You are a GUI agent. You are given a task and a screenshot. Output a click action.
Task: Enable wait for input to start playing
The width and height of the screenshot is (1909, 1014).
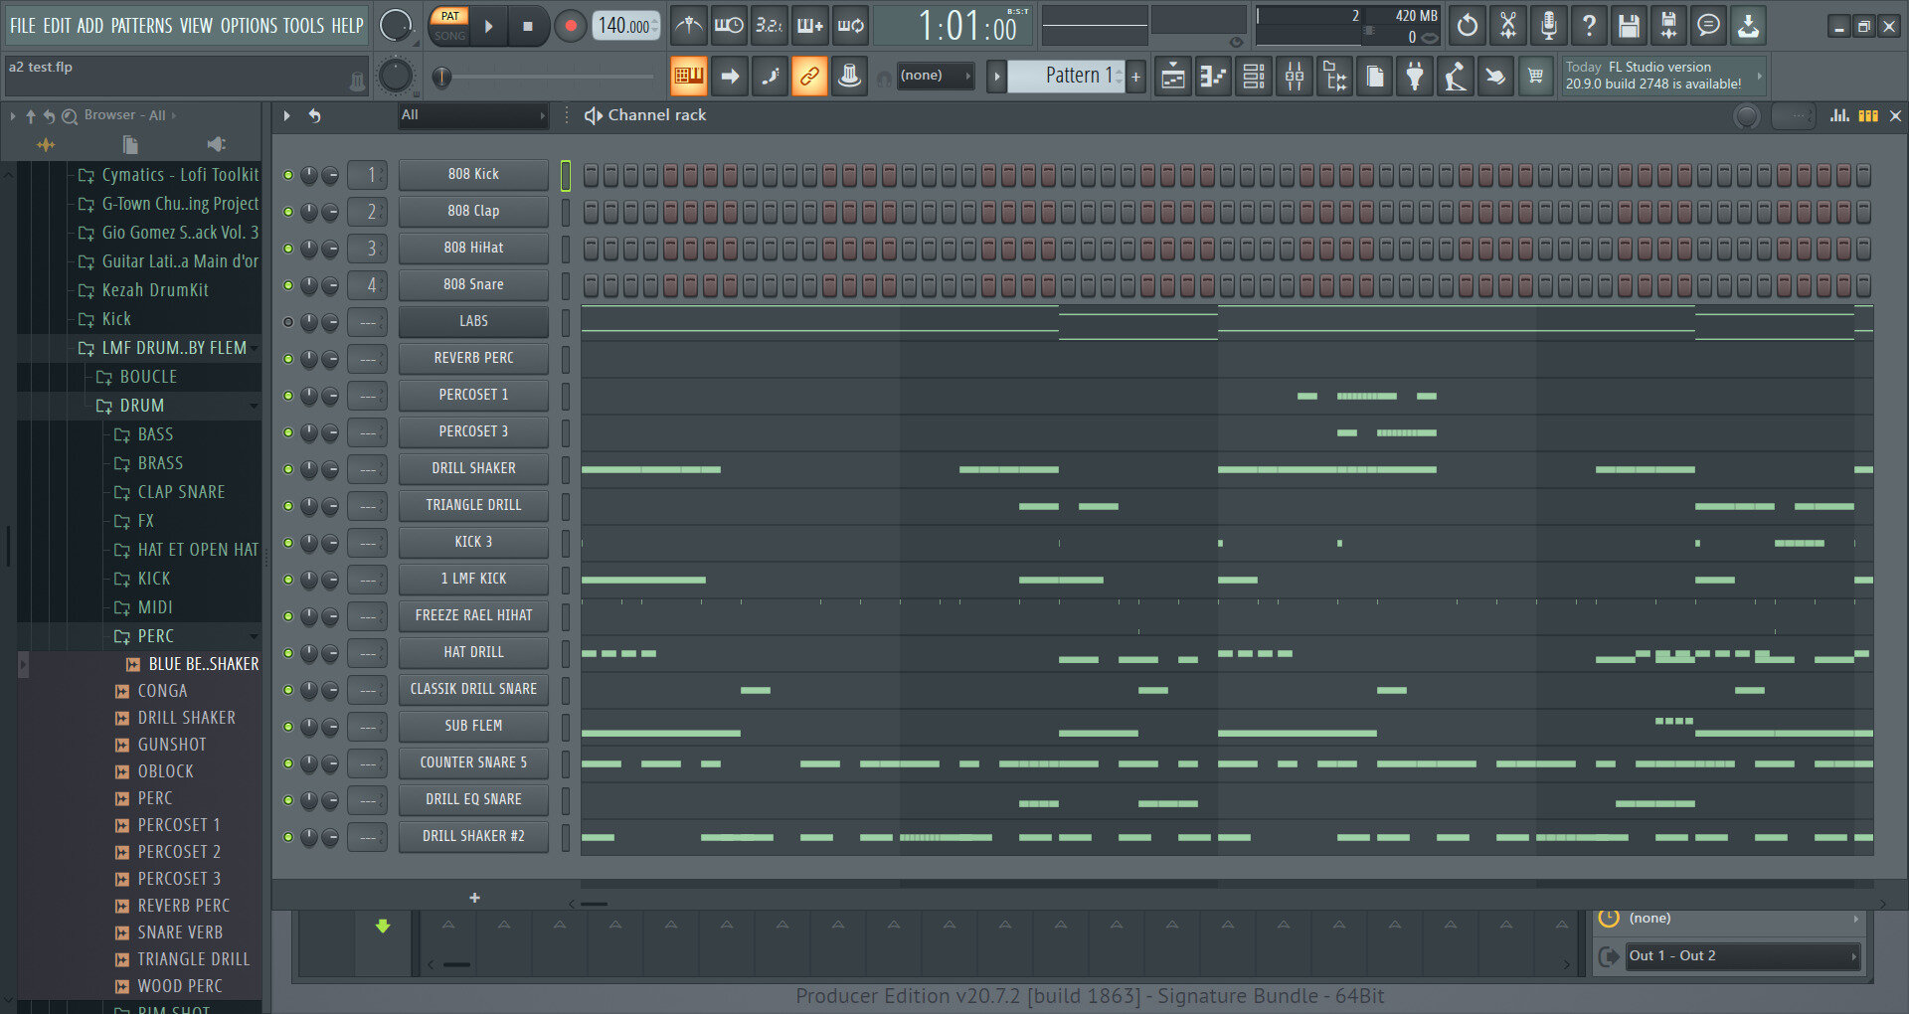coord(729,26)
